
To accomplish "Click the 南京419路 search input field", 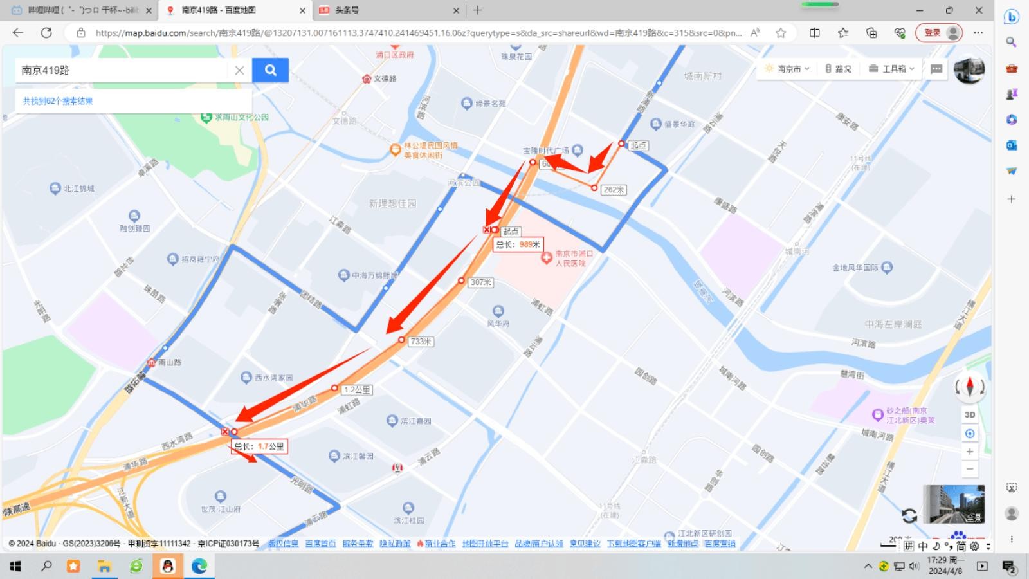I will click(122, 70).
